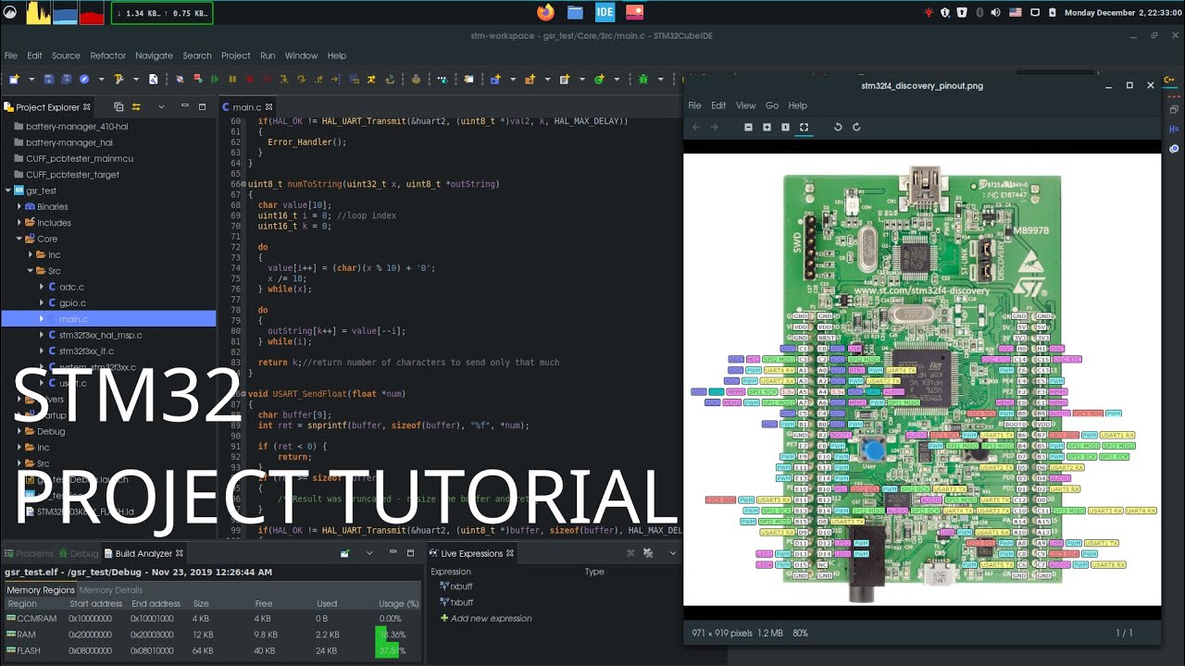This screenshot has width=1185, height=666.
Task: Click file manager icon in top panel
Action: [x=575, y=12]
